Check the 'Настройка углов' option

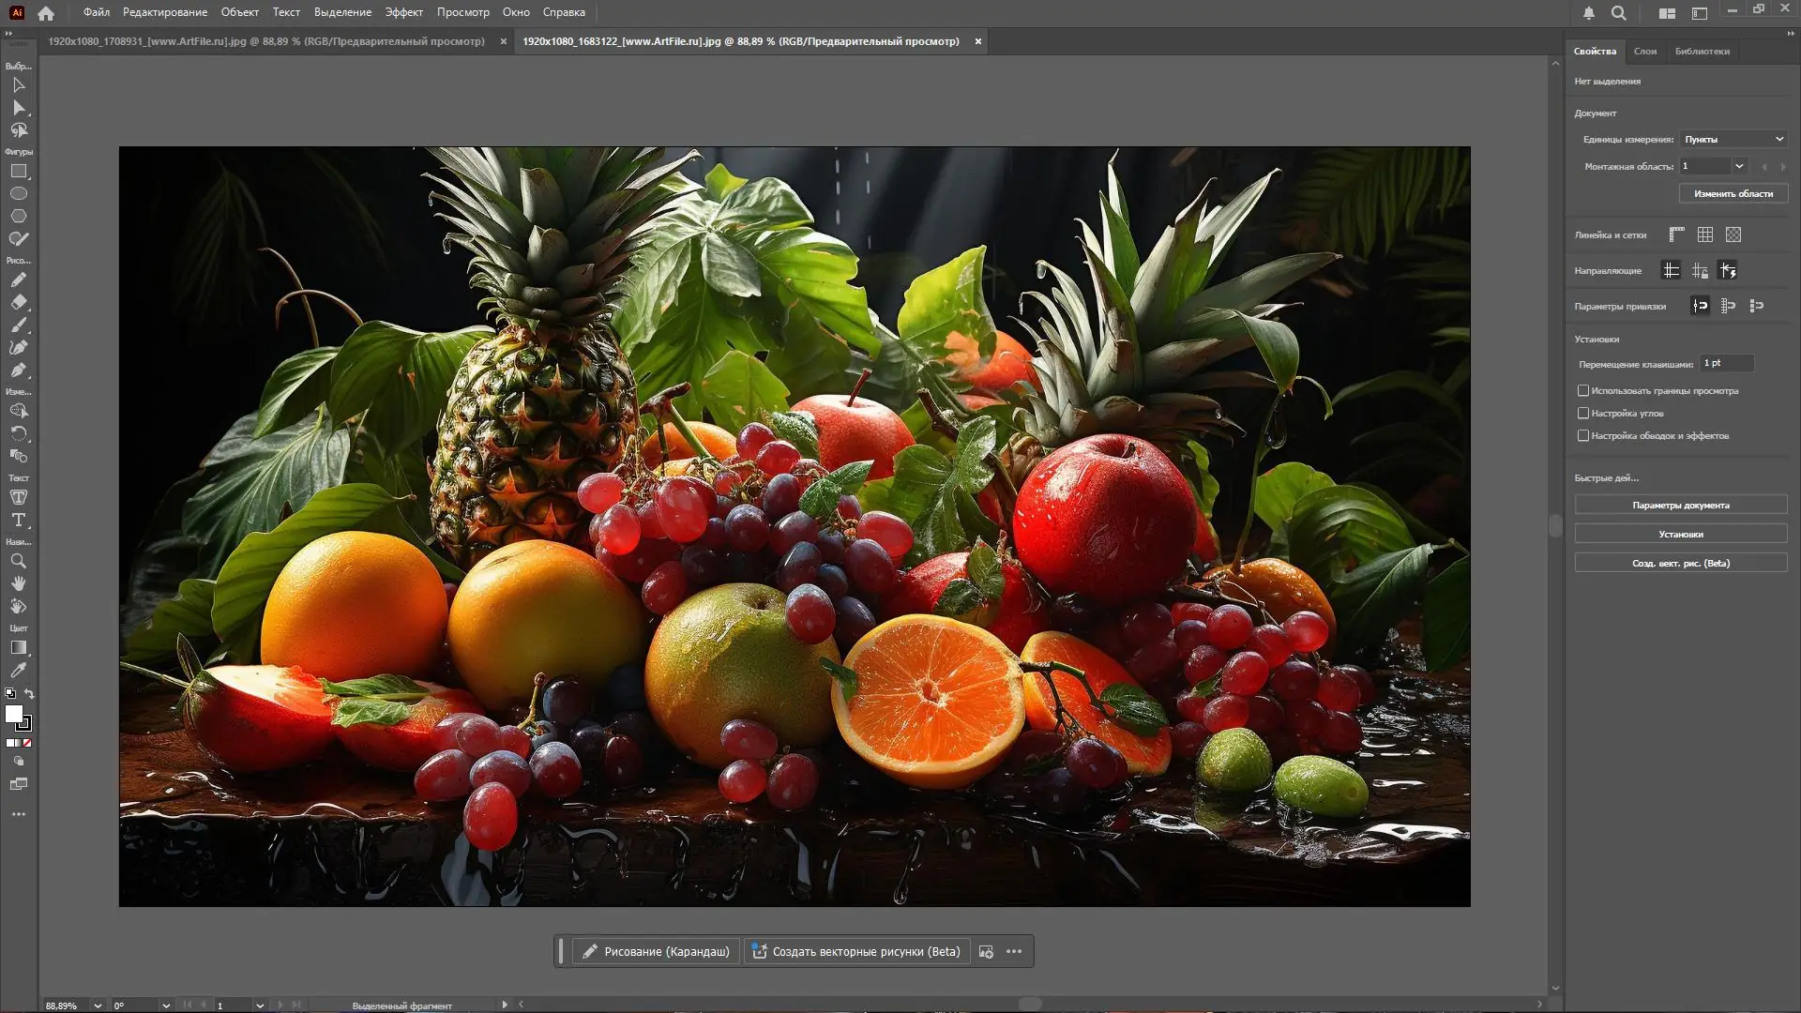pyautogui.click(x=1583, y=413)
